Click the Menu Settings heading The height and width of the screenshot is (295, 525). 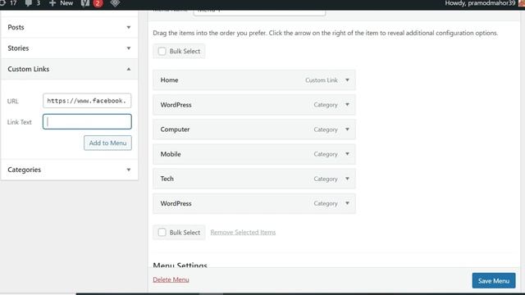180,265
